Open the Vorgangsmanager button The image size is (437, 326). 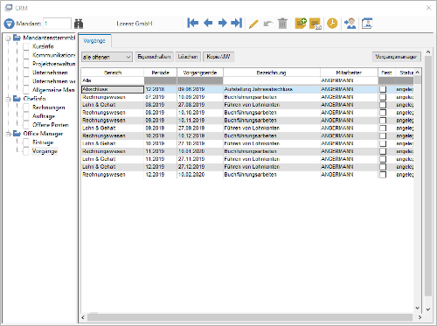(396, 57)
